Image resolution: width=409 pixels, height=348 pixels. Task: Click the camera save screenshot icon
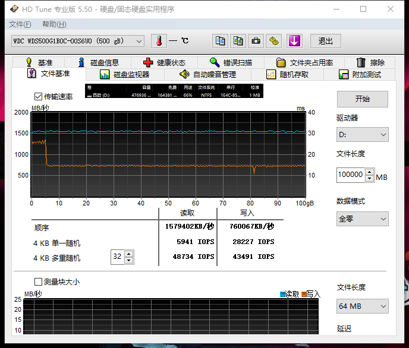(256, 41)
